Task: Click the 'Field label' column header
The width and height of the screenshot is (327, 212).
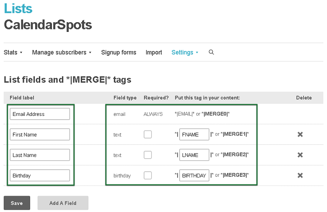Action: coord(22,98)
